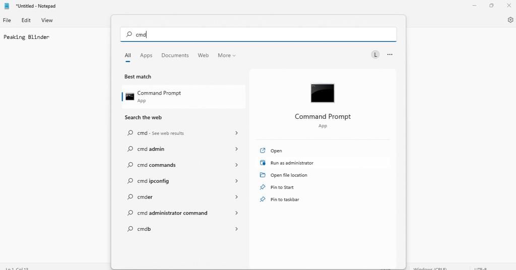The height and width of the screenshot is (270, 516).
Task: Restore down the Notepad window
Action: pyautogui.click(x=491, y=6)
